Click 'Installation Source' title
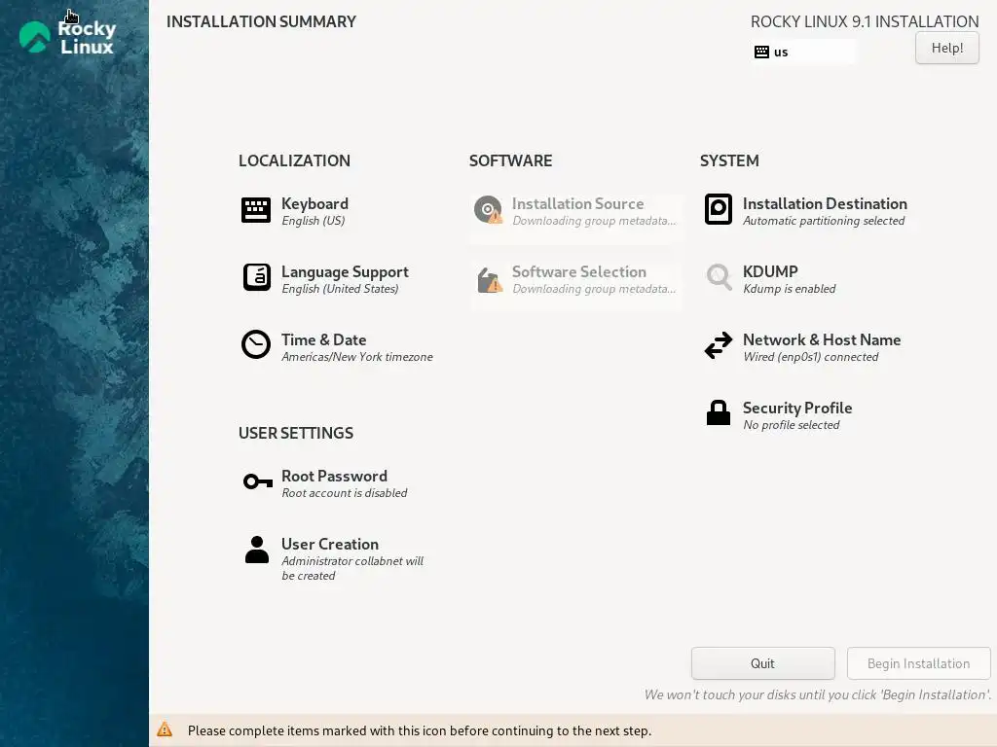 point(577,204)
